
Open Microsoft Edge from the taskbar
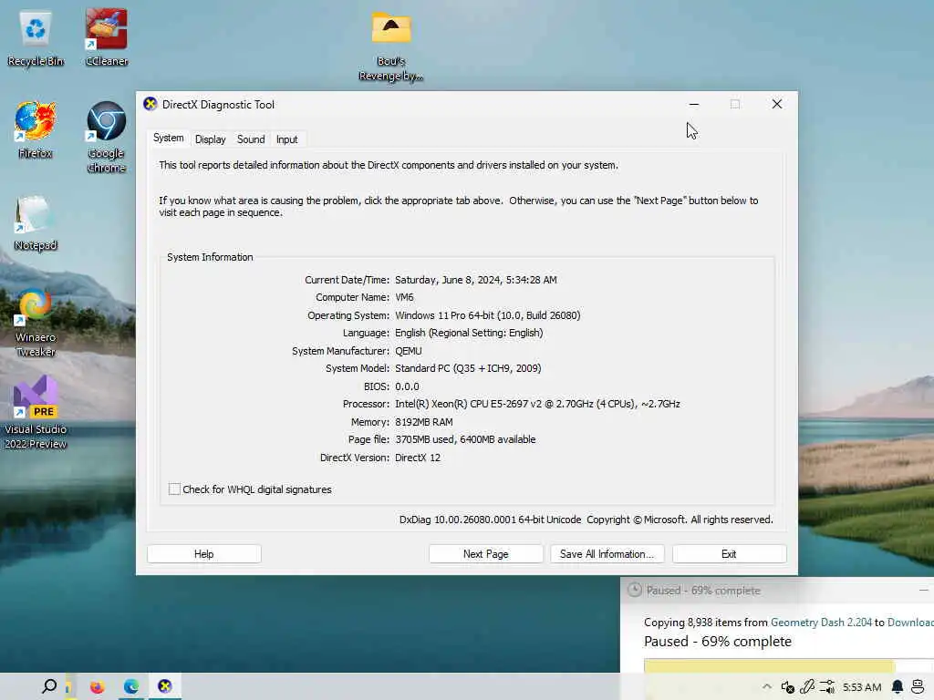(131, 687)
